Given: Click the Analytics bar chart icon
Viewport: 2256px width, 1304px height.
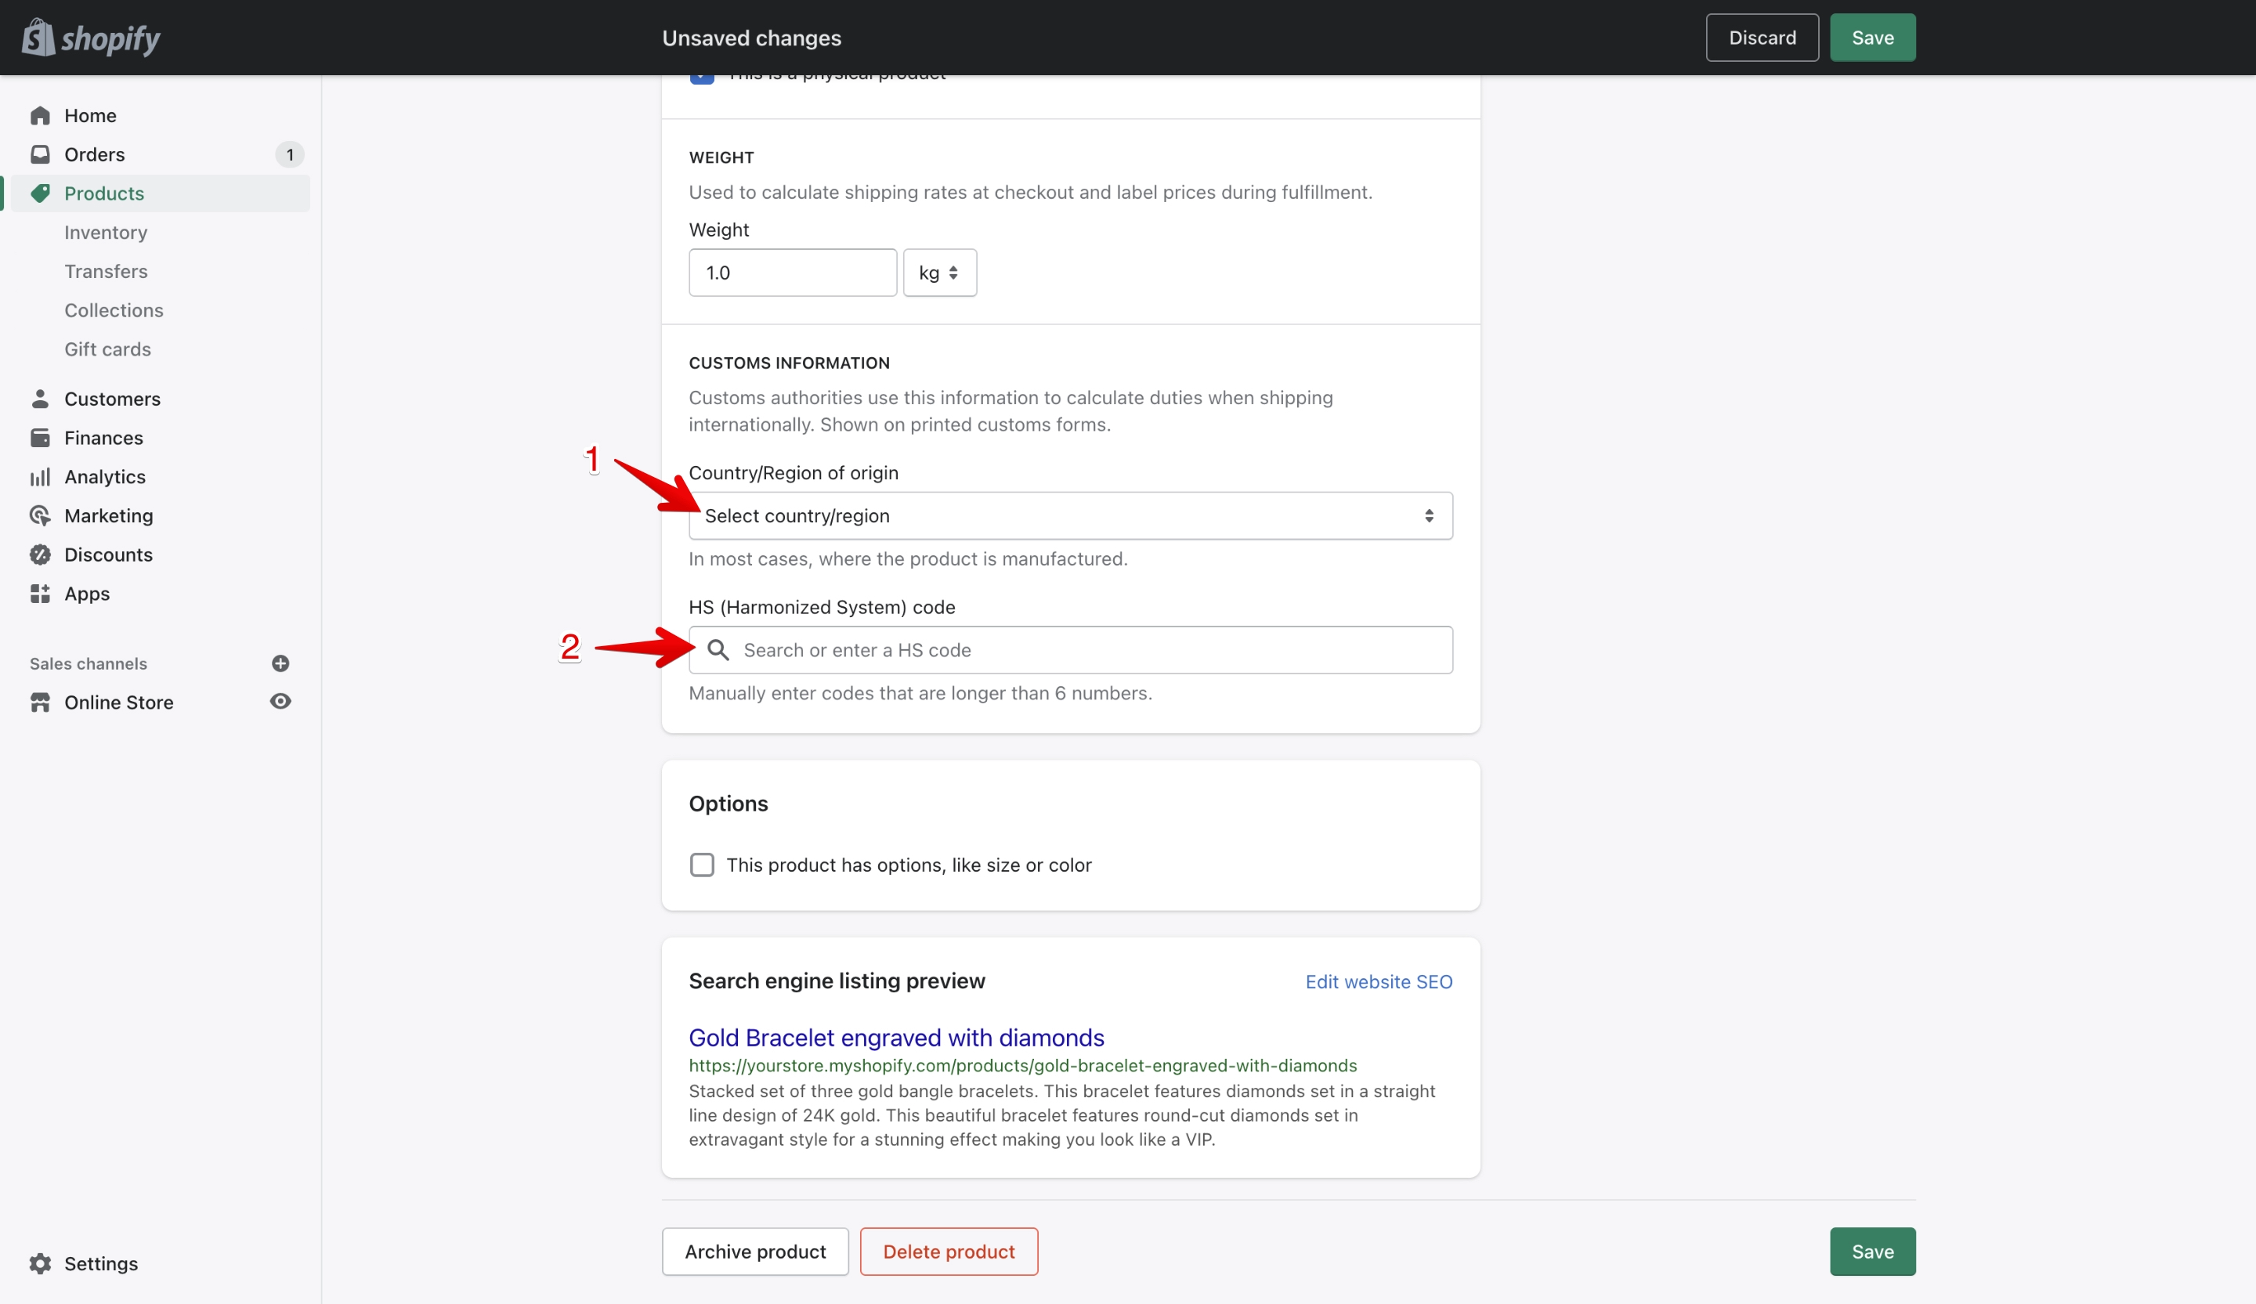Looking at the screenshot, I should tap(40, 477).
